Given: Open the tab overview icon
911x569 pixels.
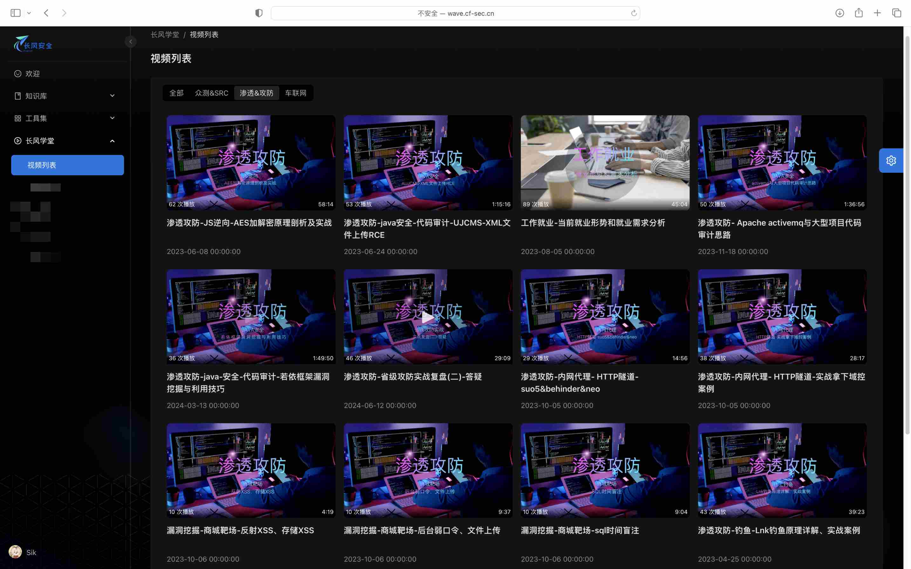Looking at the screenshot, I should pos(896,13).
